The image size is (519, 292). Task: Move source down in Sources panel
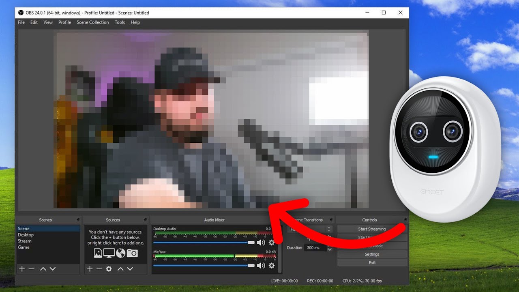click(x=130, y=269)
